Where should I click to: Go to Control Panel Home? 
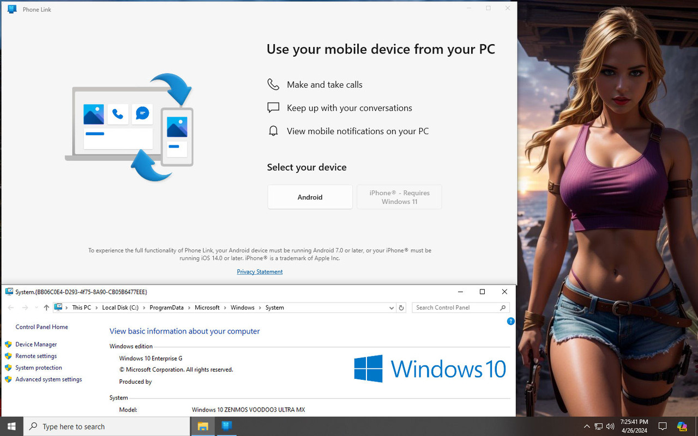point(41,327)
